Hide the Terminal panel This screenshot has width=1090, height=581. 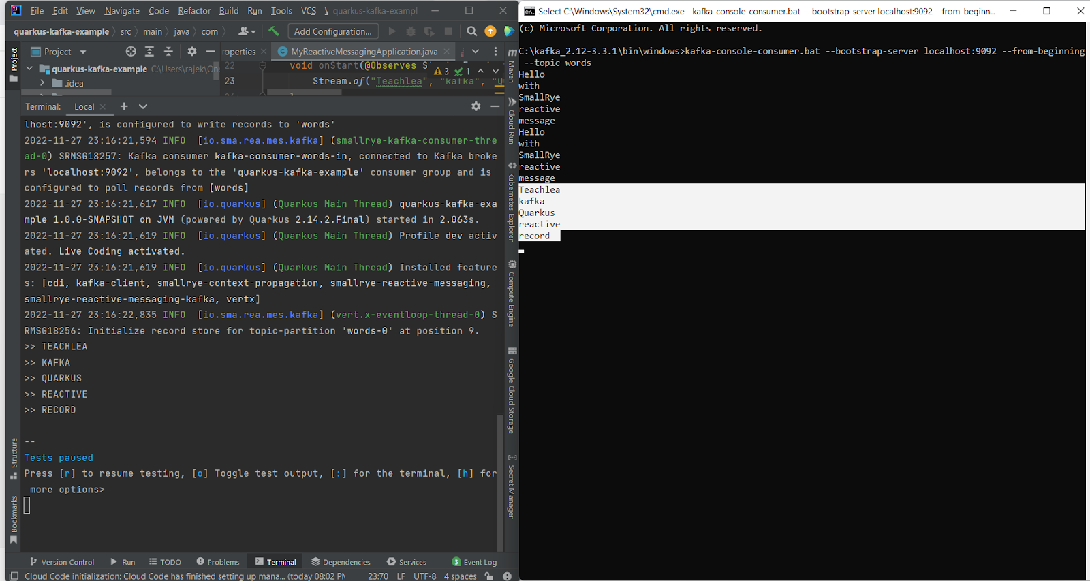pyautogui.click(x=495, y=106)
